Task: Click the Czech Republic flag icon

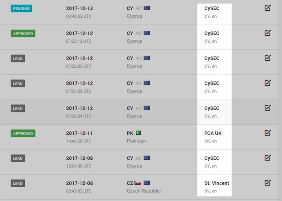Action: 138,183
